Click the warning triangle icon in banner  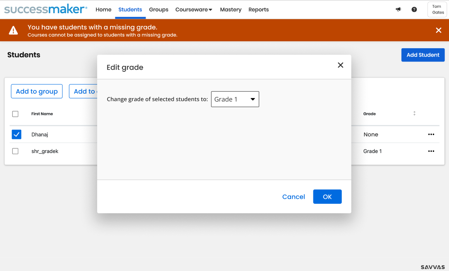click(14, 30)
